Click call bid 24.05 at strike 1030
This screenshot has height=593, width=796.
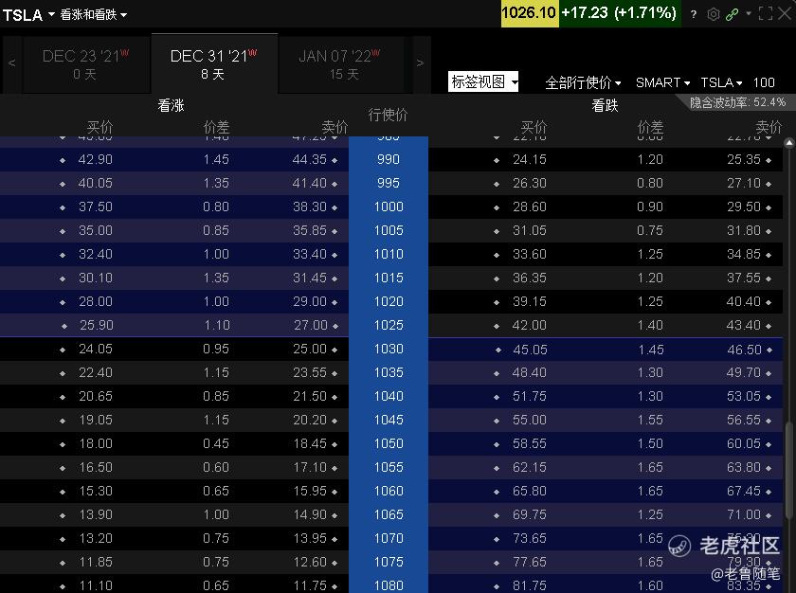click(95, 349)
